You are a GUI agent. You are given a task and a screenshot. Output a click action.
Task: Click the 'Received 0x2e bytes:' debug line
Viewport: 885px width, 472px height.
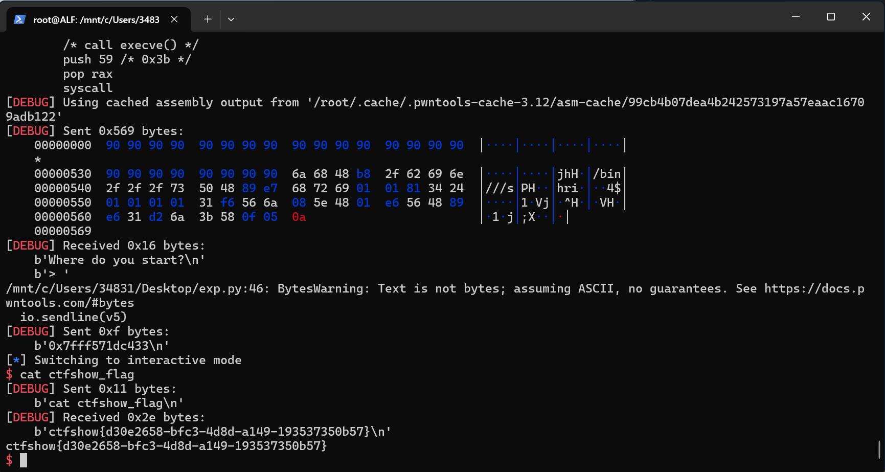[x=105, y=417]
